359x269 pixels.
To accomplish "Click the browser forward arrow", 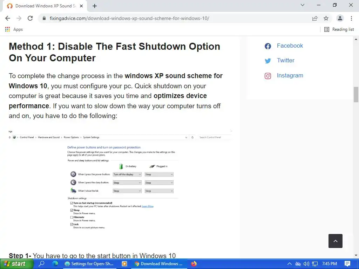I will pyautogui.click(x=19, y=18).
